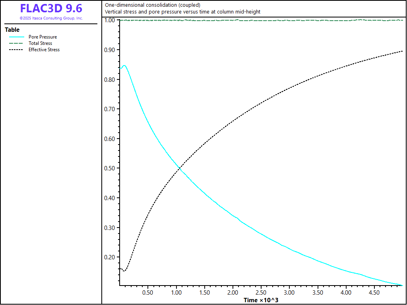Click the Itasca Consulting Group copyright text

51,18
